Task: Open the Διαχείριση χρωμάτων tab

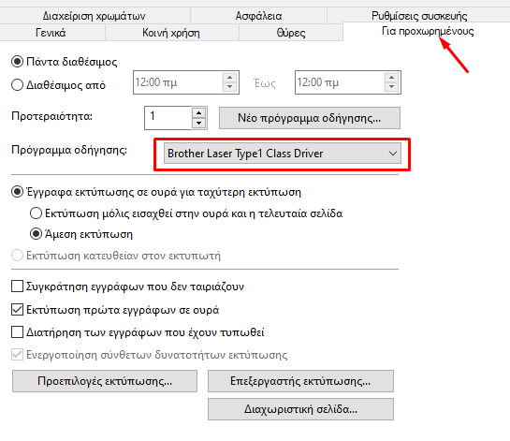Action: pyautogui.click(x=94, y=16)
